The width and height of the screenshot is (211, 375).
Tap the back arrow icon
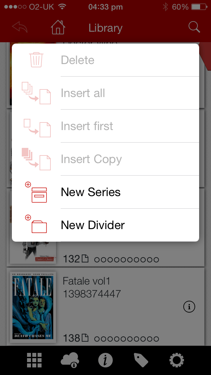20,27
